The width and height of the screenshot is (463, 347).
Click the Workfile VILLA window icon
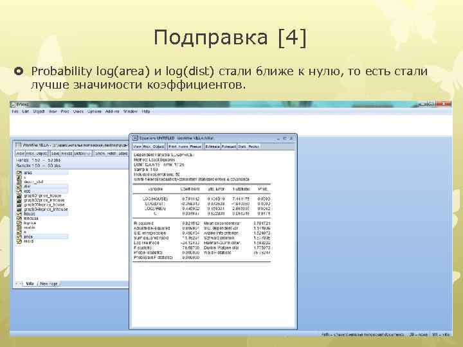(19, 145)
